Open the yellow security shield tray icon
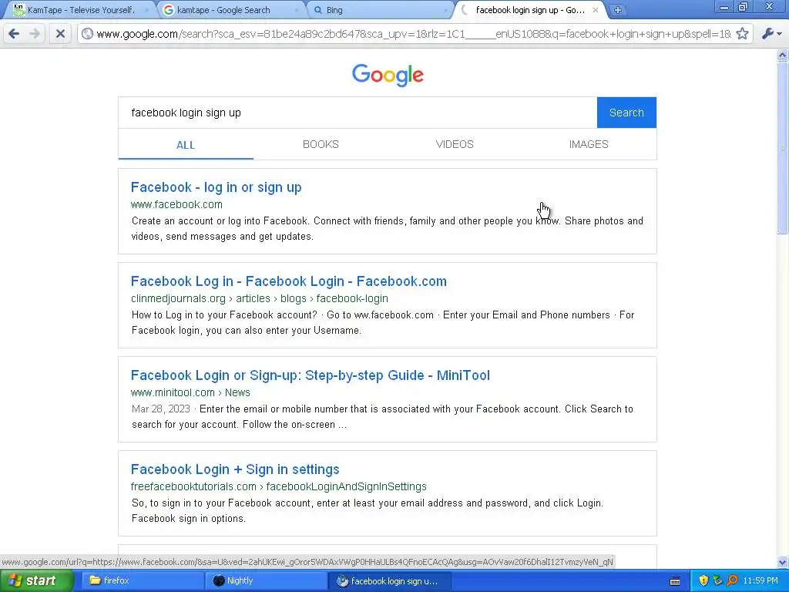Image resolution: width=789 pixels, height=592 pixels. coord(703,580)
